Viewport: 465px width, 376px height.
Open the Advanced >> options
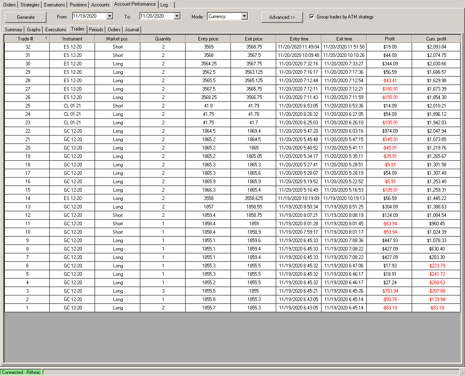click(282, 17)
